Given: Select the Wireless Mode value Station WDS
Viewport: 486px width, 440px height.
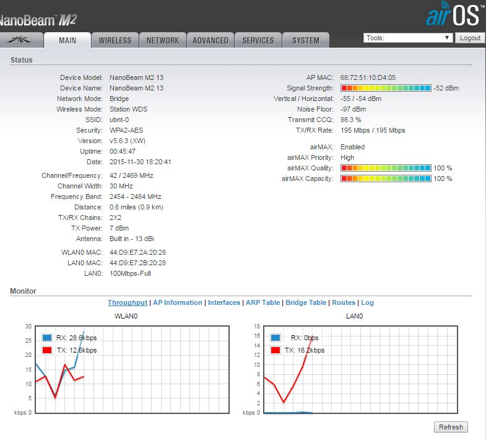Looking at the screenshot, I should point(128,109).
